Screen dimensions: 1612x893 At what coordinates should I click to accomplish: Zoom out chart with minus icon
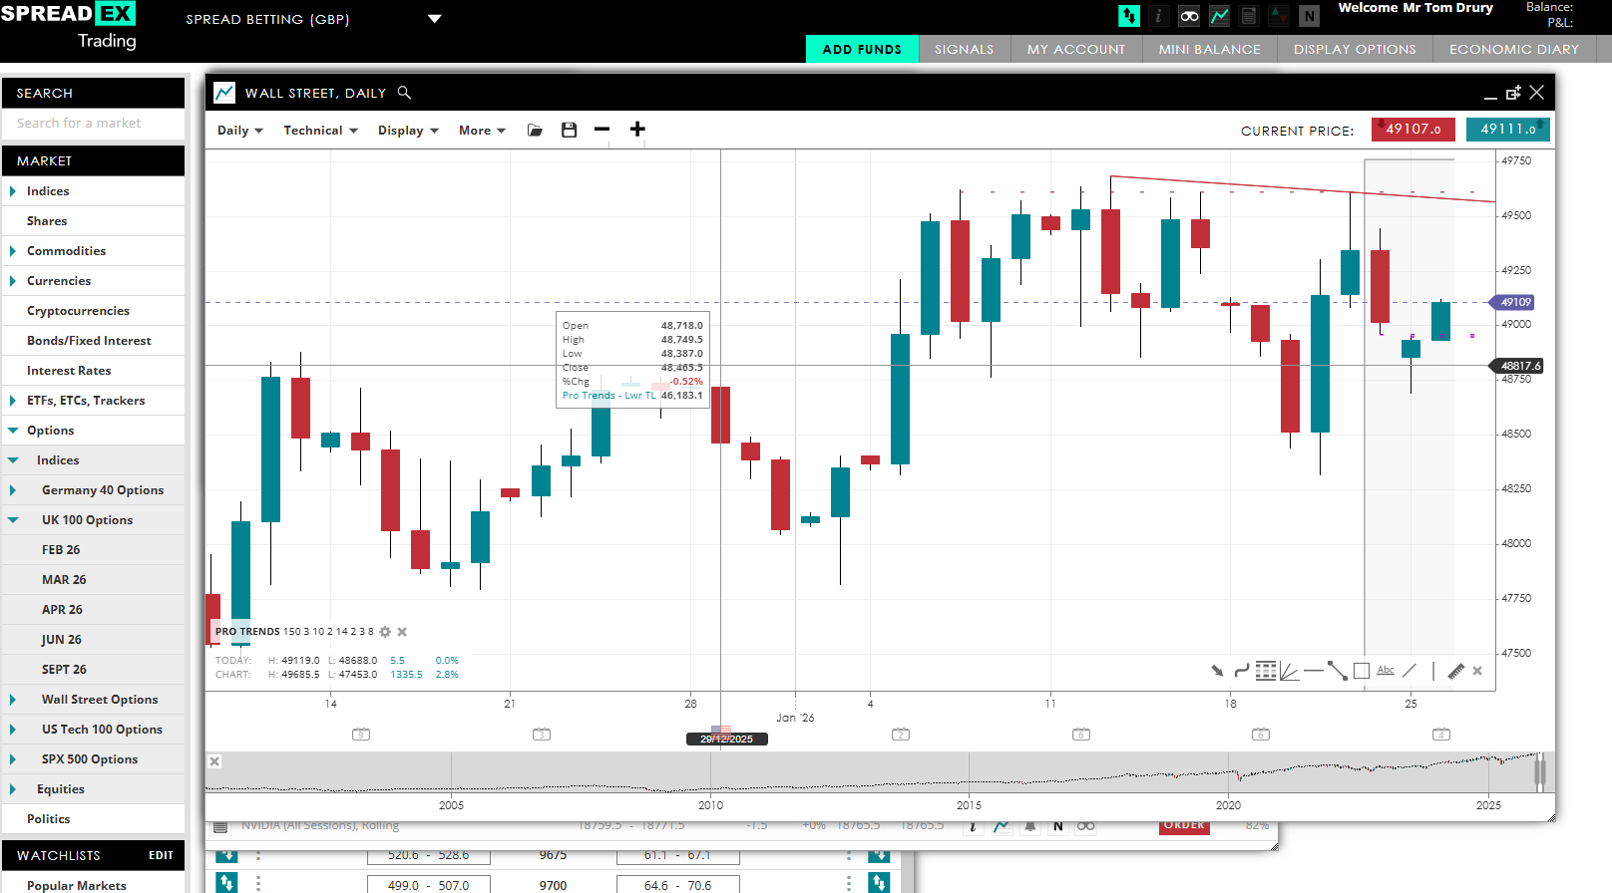[602, 130]
